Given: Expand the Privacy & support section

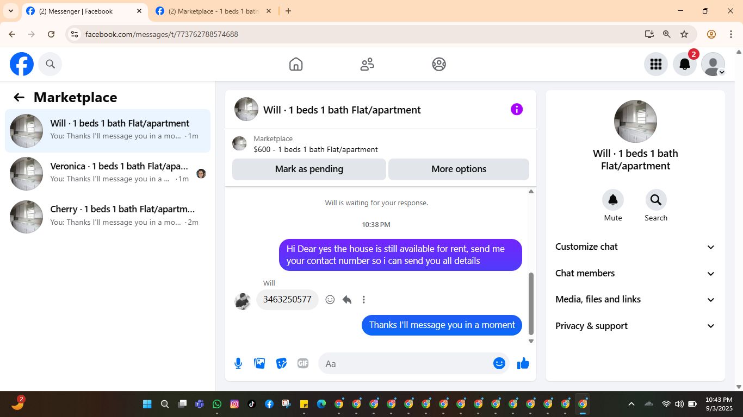Looking at the screenshot, I should (x=635, y=326).
